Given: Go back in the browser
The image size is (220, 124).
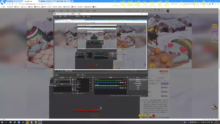Looking at the screenshot, I should point(7,4).
